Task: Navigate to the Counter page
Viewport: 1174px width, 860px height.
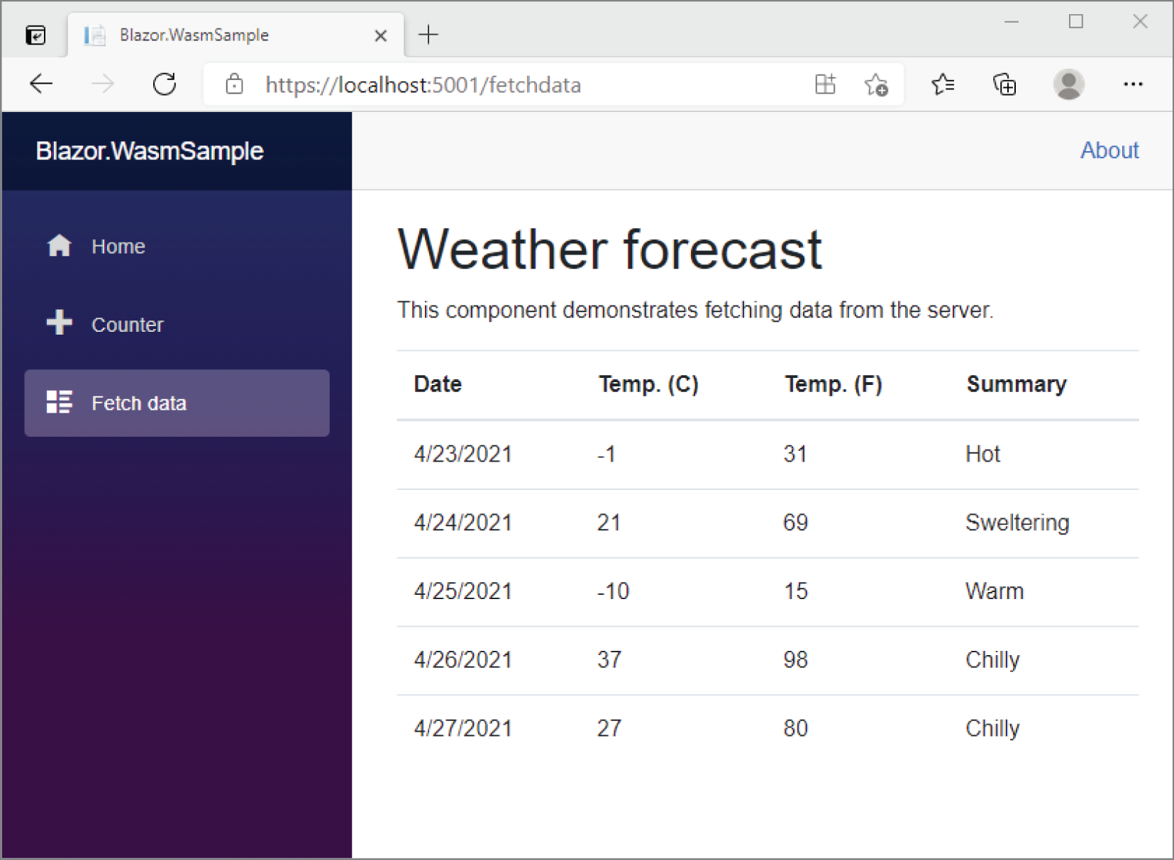Action: tap(128, 324)
